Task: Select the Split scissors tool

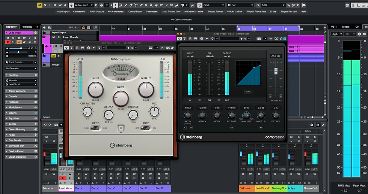Action: (x=136, y=5)
